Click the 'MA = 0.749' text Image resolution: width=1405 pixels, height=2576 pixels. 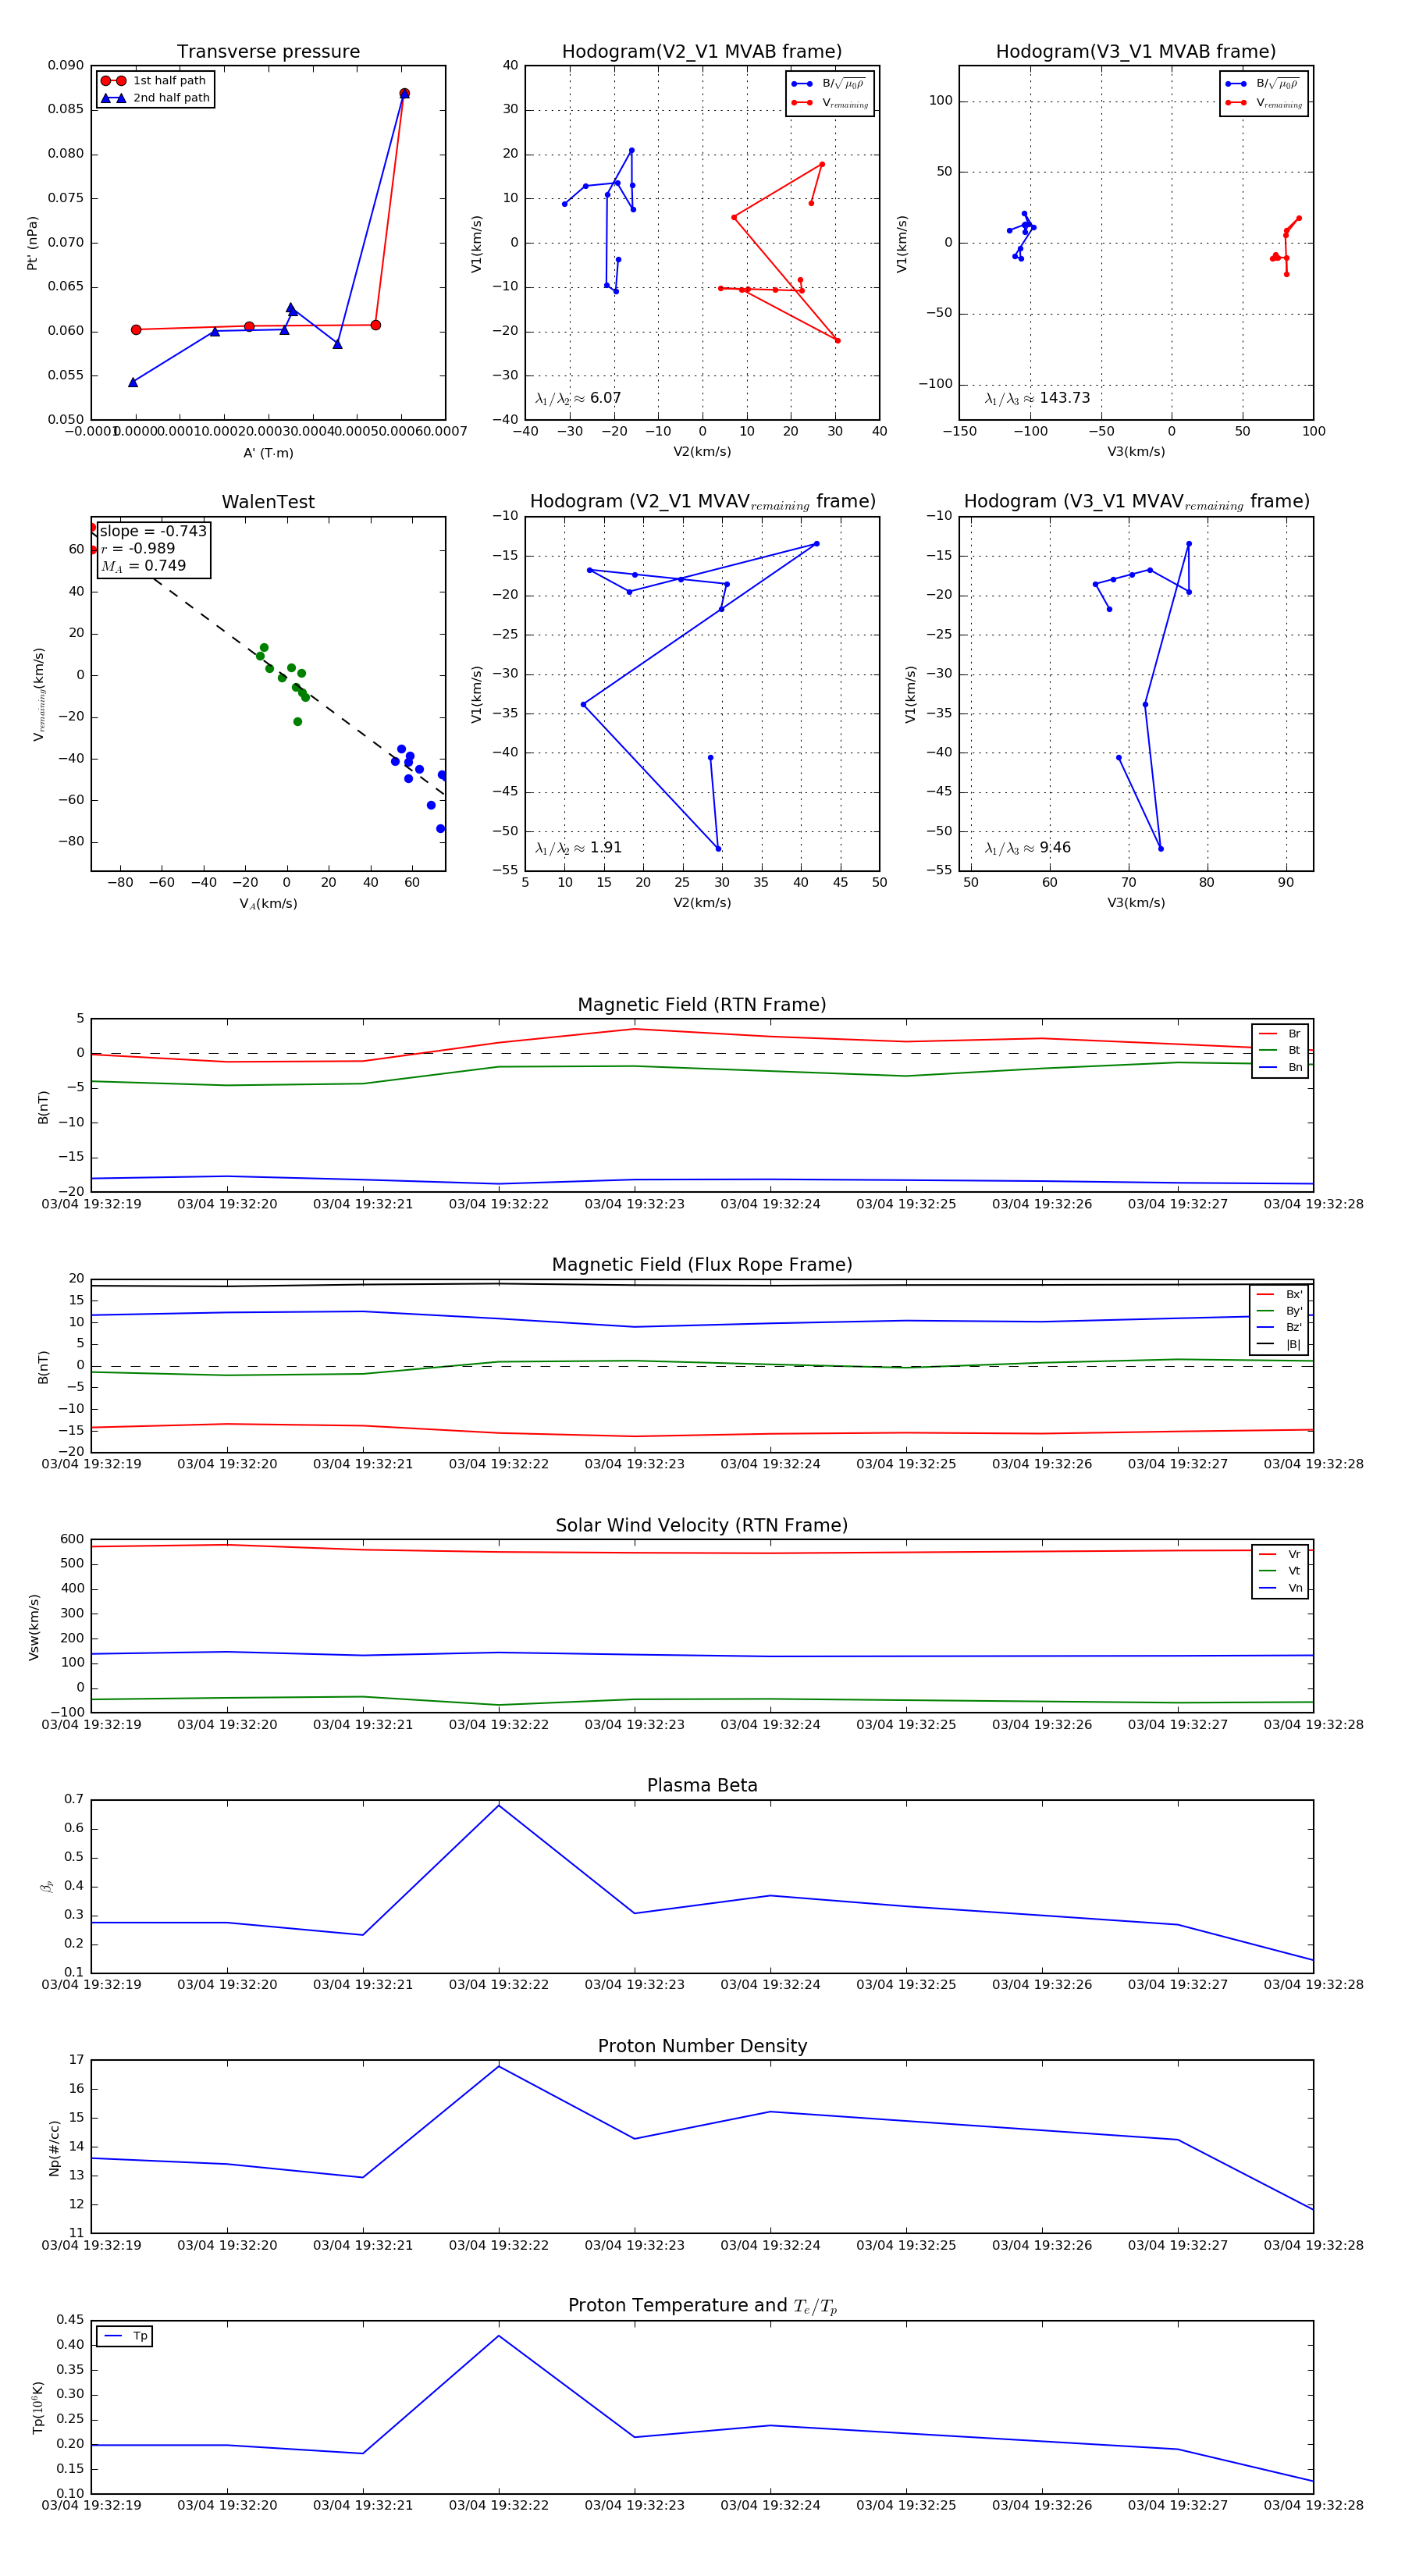point(143,566)
